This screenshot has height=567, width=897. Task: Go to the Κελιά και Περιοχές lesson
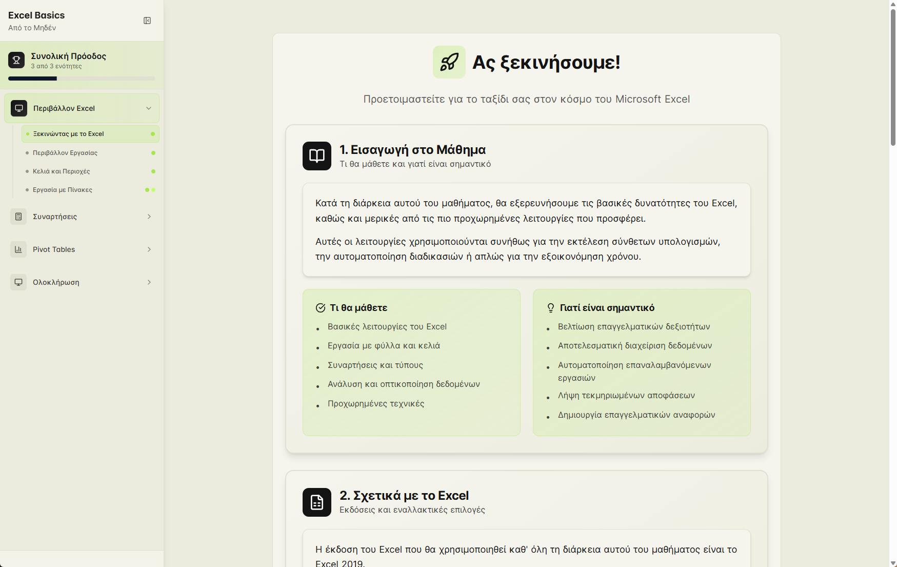(x=62, y=171)
